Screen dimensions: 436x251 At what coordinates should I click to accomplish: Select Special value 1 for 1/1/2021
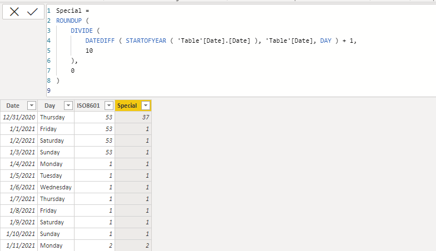point(133,129)
